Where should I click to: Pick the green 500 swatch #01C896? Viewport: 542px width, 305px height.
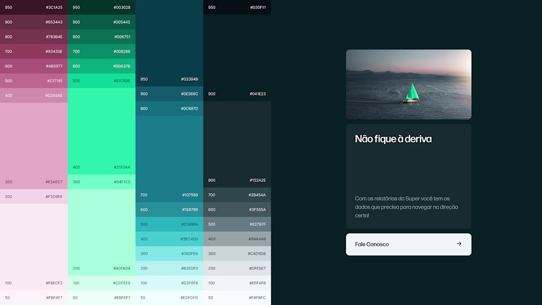102,81
